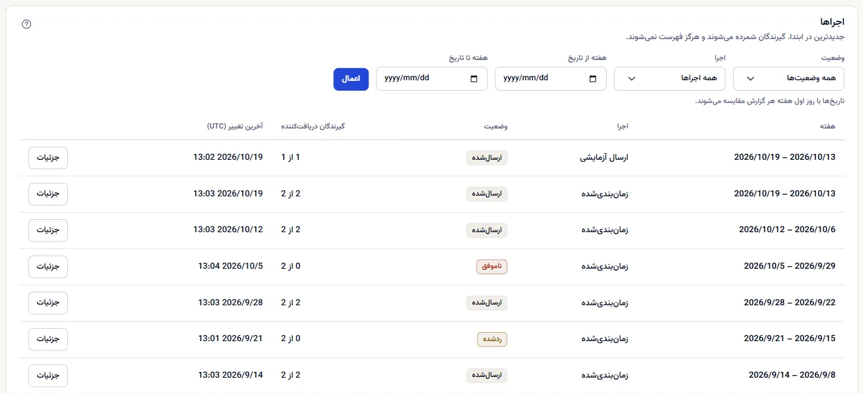Select the «ارسال آزمایشی» run cell
Image resolution: width=863 pixels, height=394 pixels.
tap(604, 157)
